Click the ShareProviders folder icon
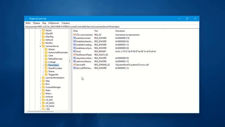Viewport: 225px width, 127px height. (x=46, y=68)
